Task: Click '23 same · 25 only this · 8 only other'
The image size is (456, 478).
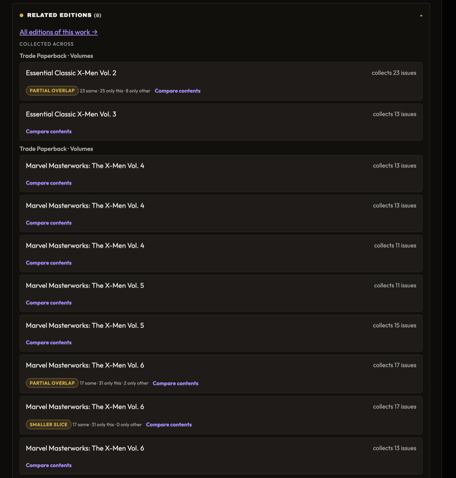Action: 115,91
